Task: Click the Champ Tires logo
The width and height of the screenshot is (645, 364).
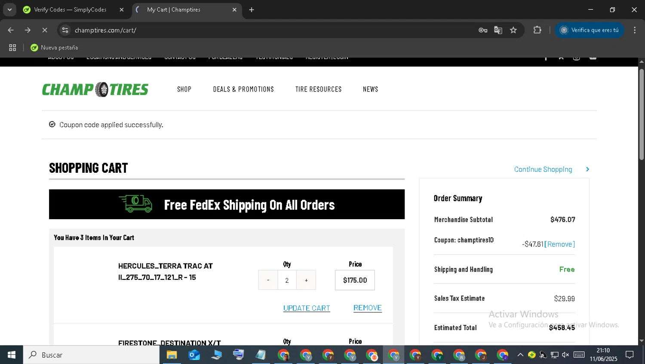Action: coord(95,89)
